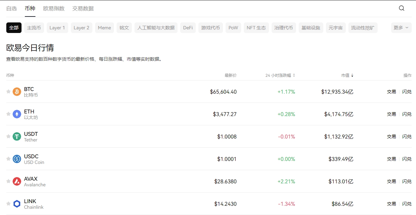
Task: Select the DeFi category filter
Action: pyautogui.click(x=188, y=28)
